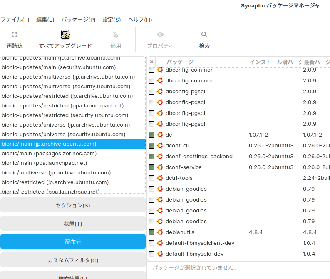
Task: Select the dconf-cli package name
Action: (177, 145)
